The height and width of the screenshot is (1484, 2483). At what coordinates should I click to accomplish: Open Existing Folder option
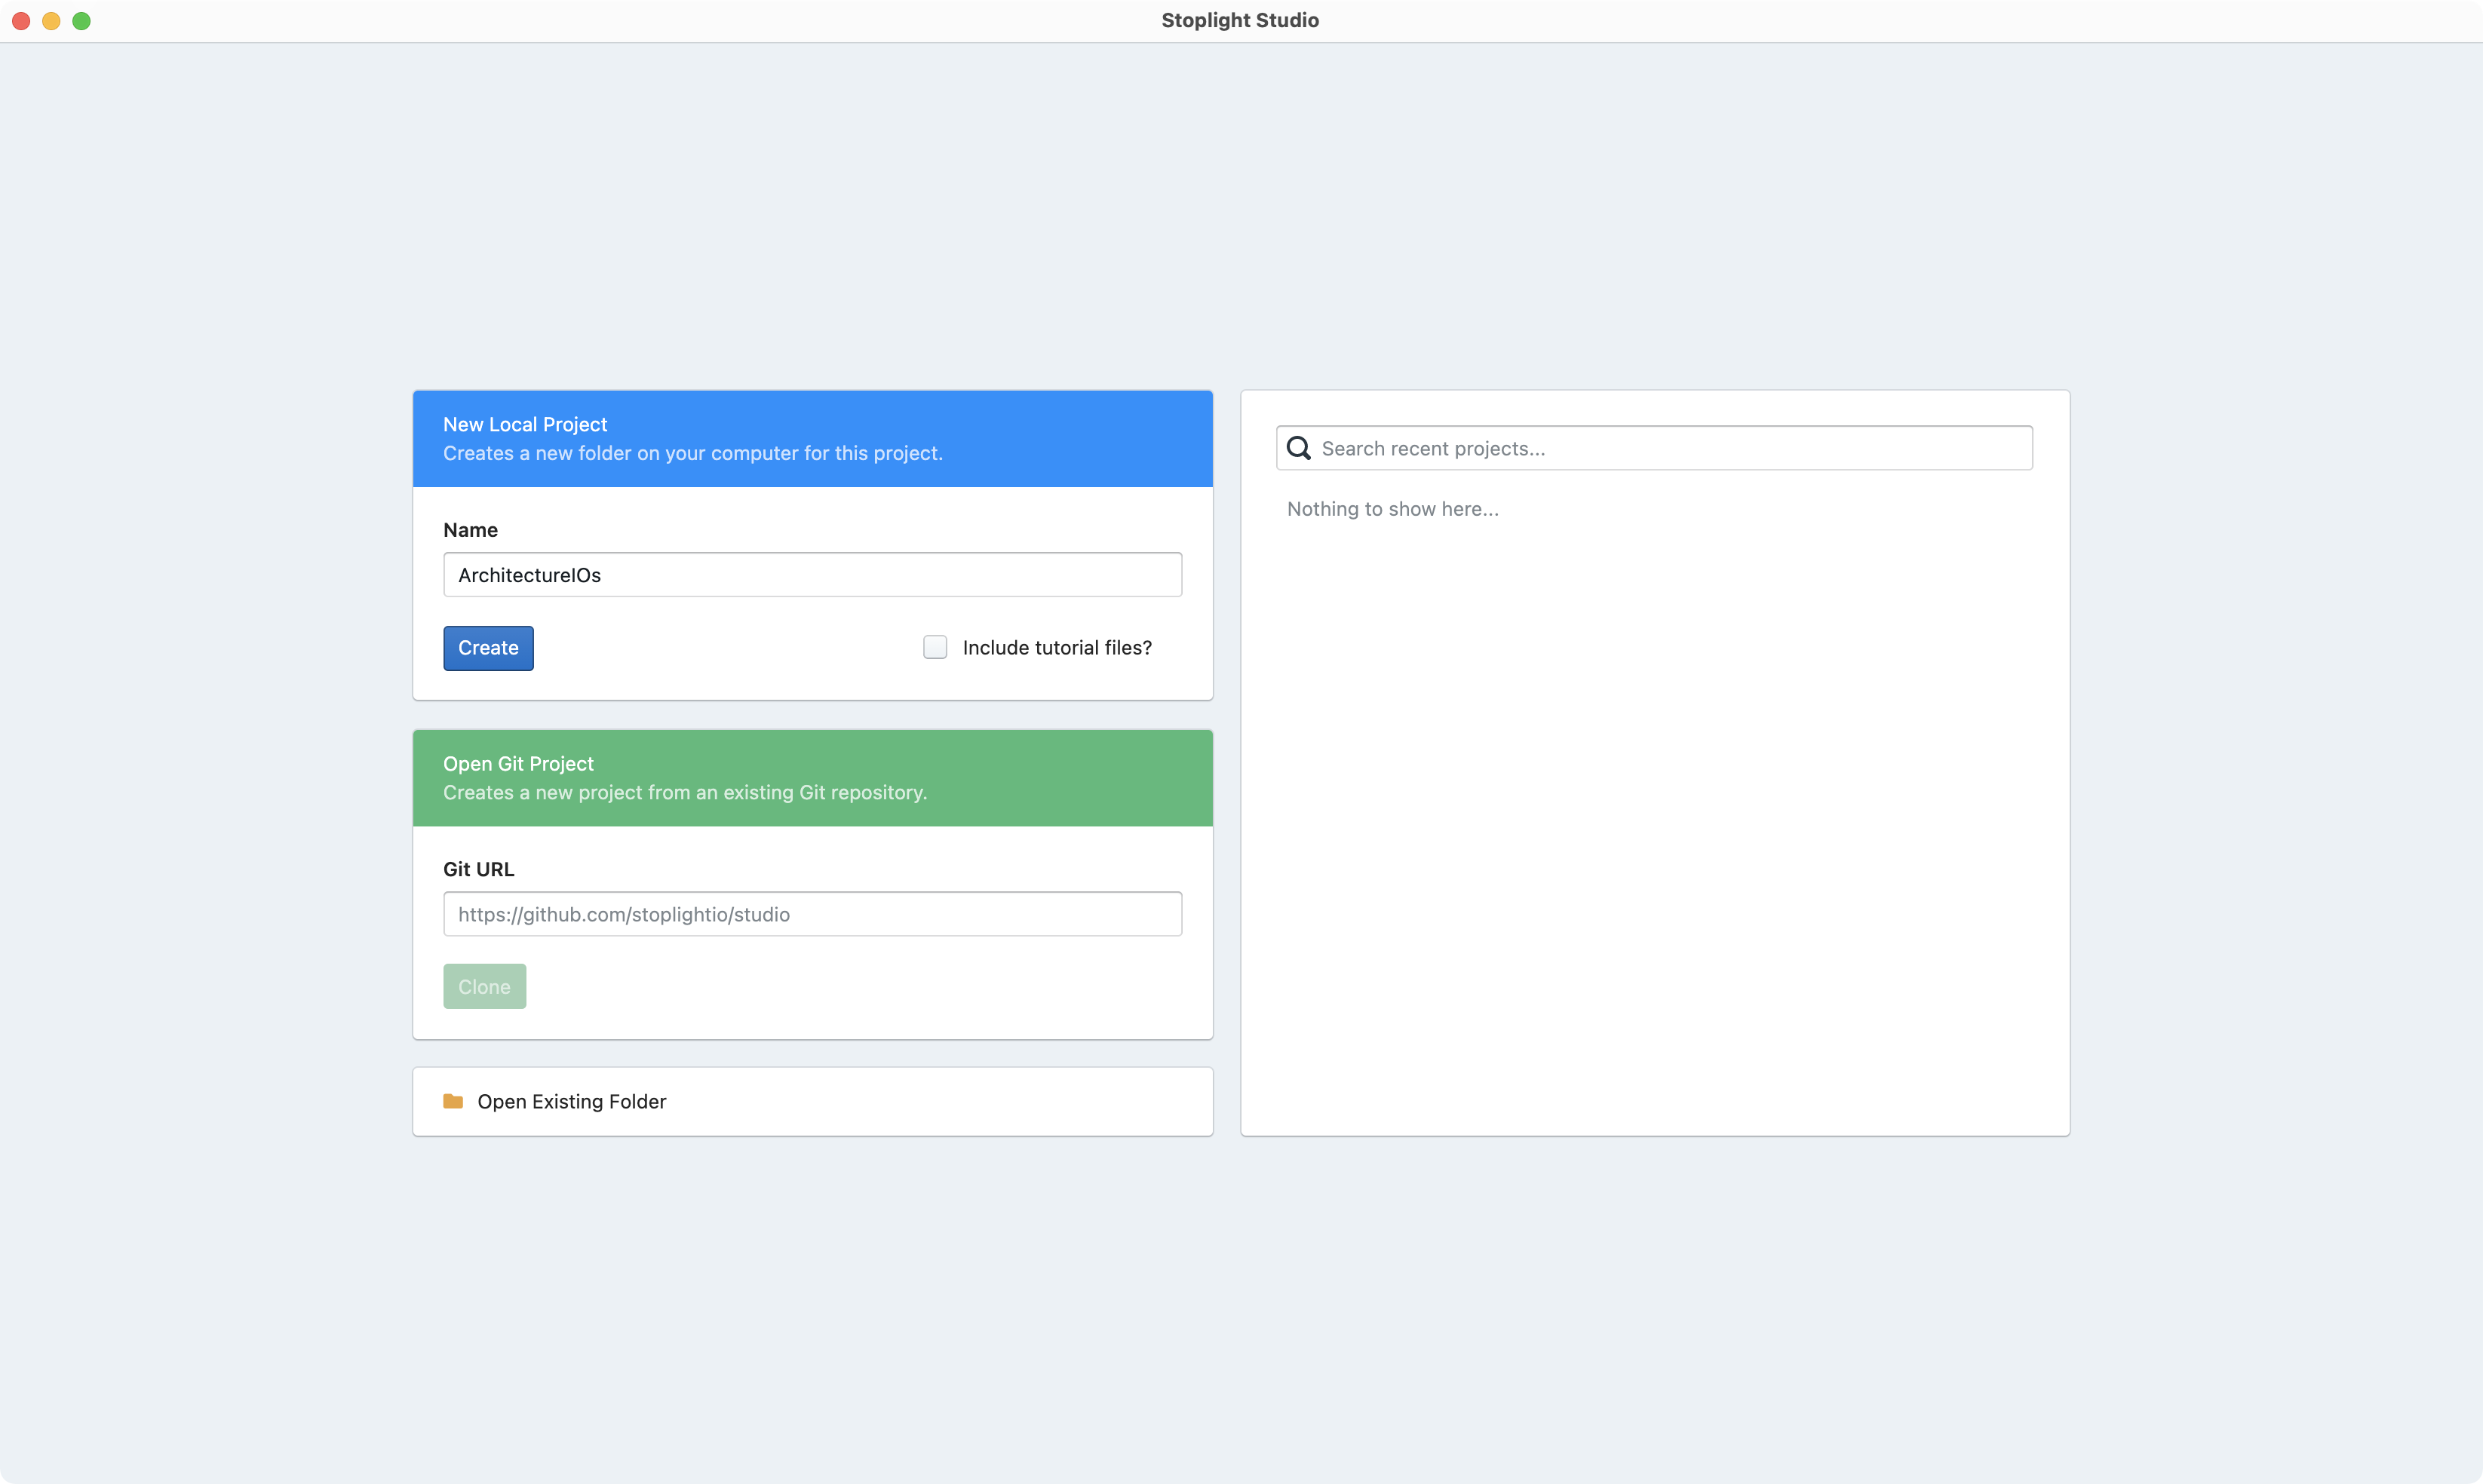pyautogui.click(x=571, y=1101)
